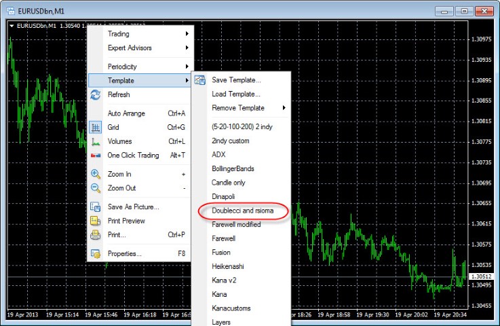The width and height of the screenshot is (500, 326).
Task: Apply the (5-20-100-200) 2 indy template
Action: 241,127
